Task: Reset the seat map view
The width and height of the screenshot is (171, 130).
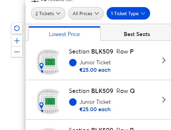Action: 17,28
